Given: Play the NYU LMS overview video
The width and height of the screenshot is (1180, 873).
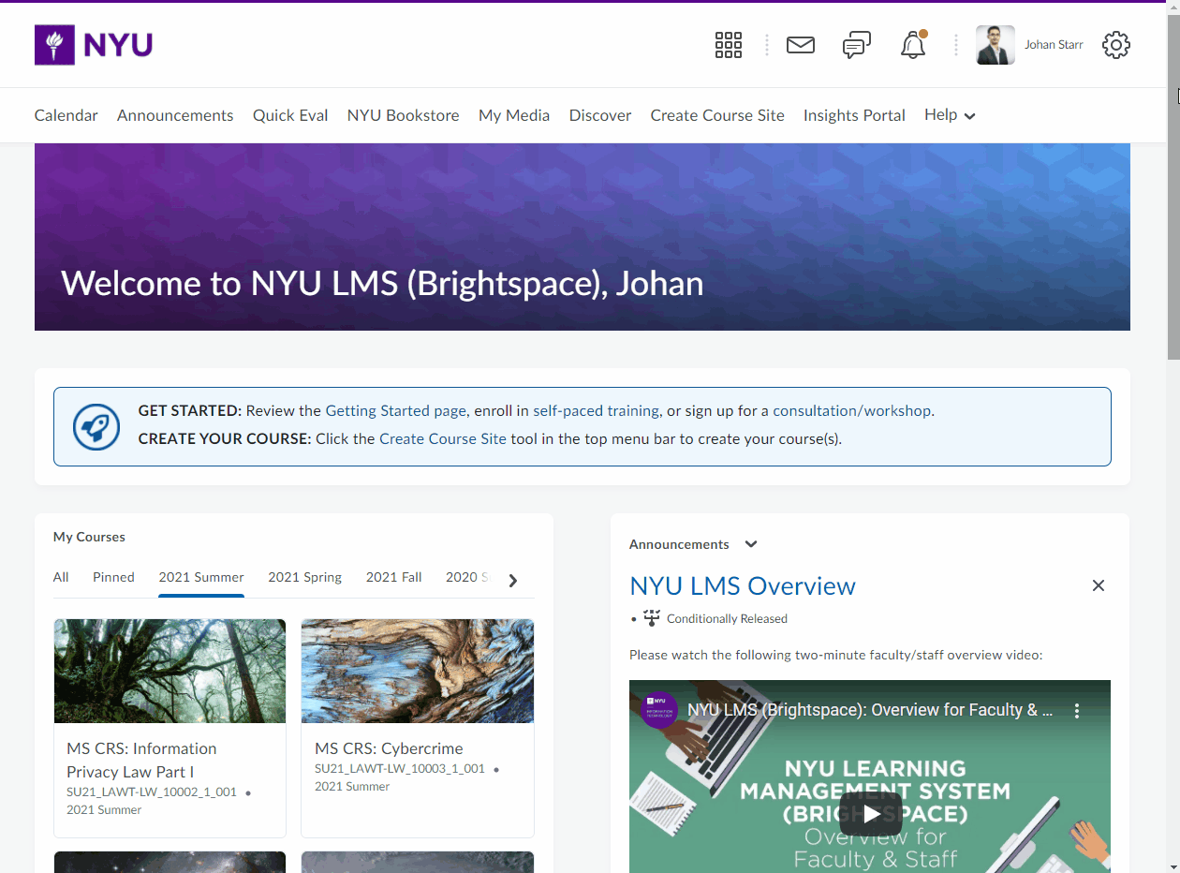Looking at the screenshot, I should coord(871,814).
